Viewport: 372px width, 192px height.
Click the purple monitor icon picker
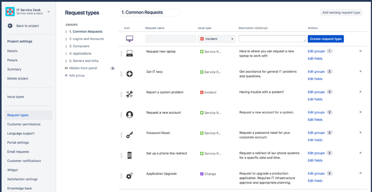coord(129,39)
